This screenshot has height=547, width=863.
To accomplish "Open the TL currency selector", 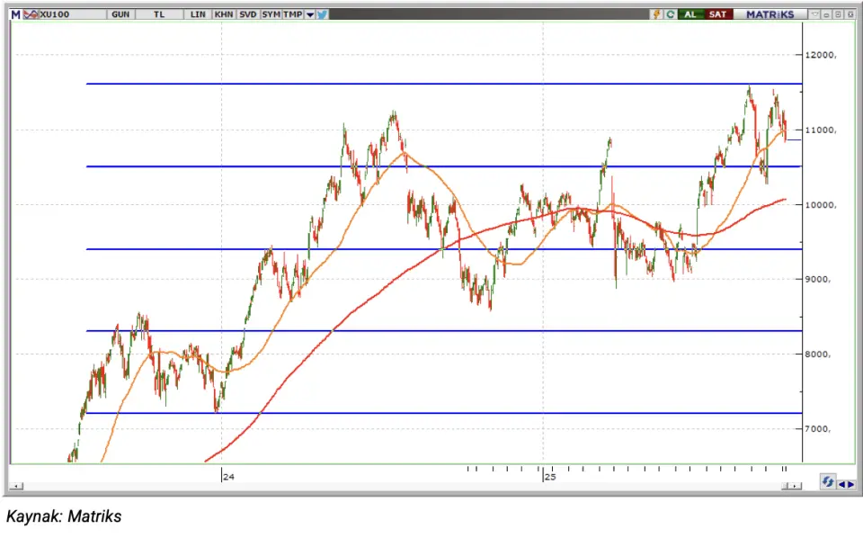I will [x=159, y=15].
